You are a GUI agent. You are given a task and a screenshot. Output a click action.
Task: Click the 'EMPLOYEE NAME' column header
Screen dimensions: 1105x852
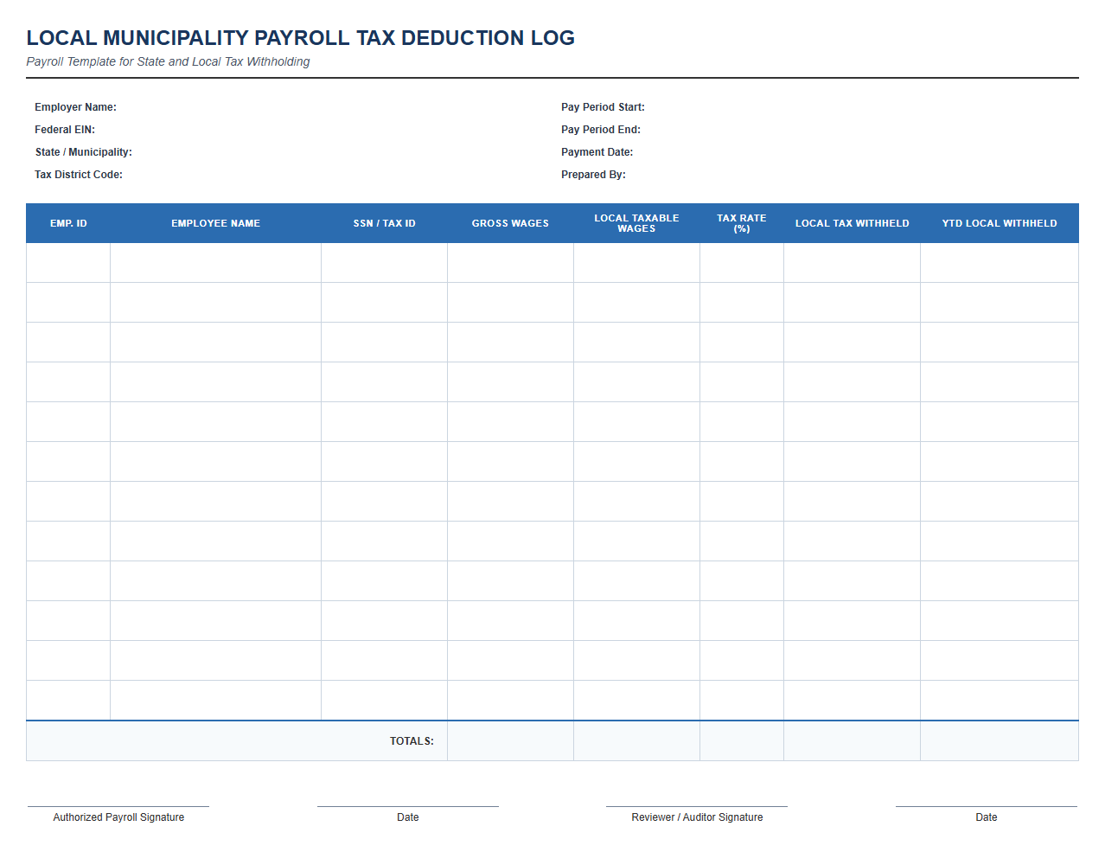(x=216, y=223)
